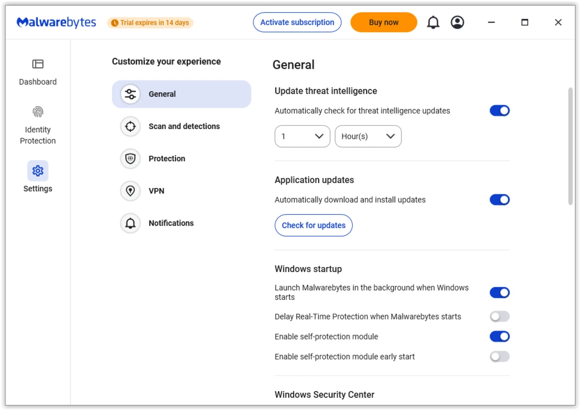Screen dimensions: 580x410
Task: Click the Check for updates button
Action: click(313, 225)
